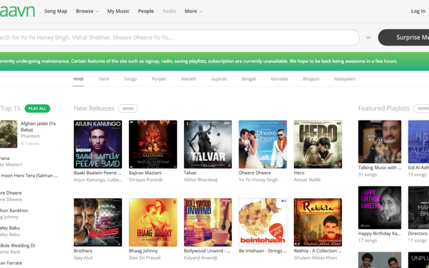This screenshot has width=429, height=268.
Task: Open the Happy Birthday Kareena playlist thumbnail
Action: tap(380, 207)
